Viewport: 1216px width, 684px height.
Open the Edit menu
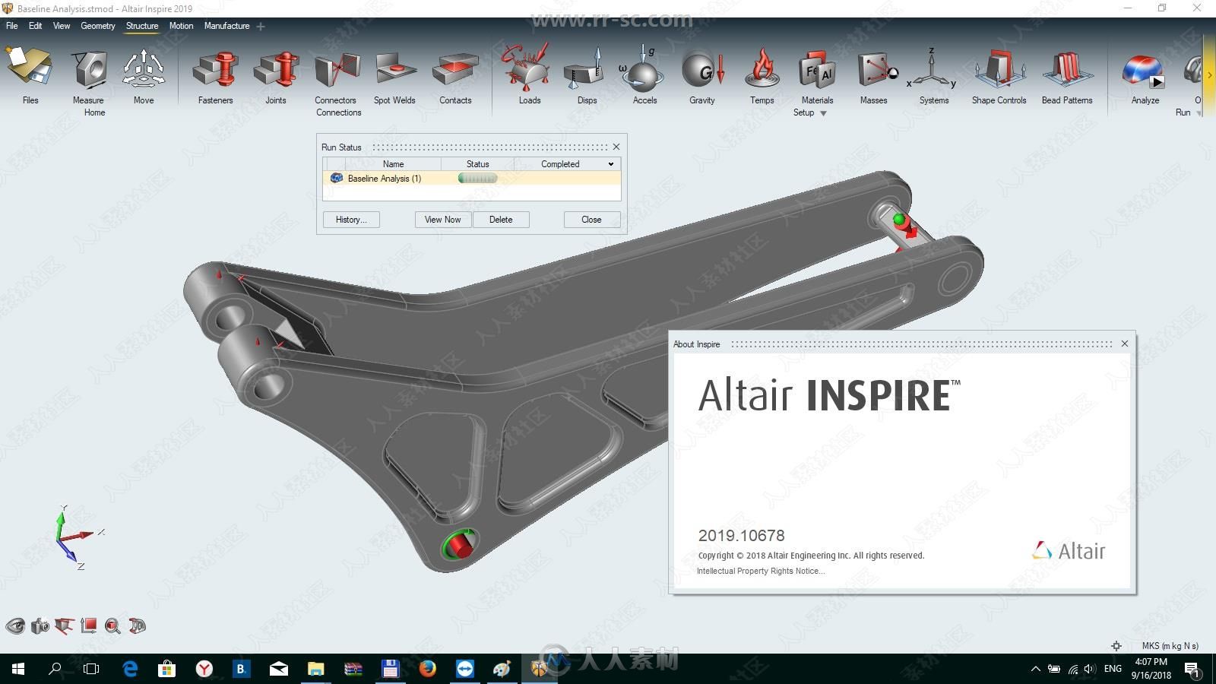36,26
